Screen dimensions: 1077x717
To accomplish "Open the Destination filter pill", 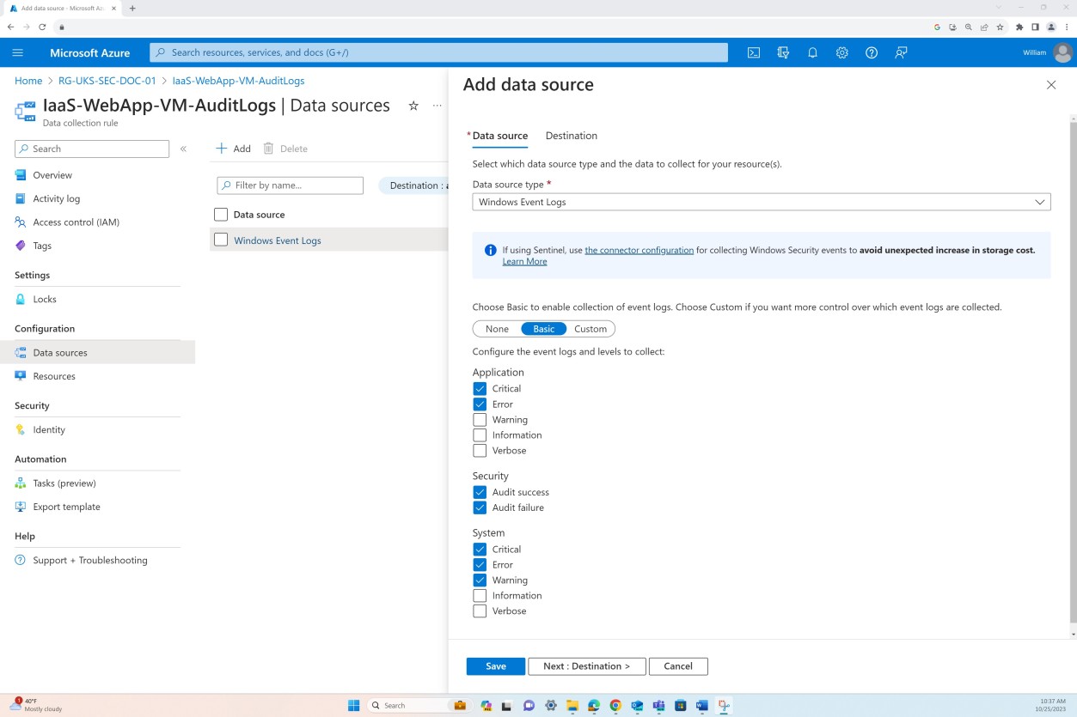I will 420,185.
